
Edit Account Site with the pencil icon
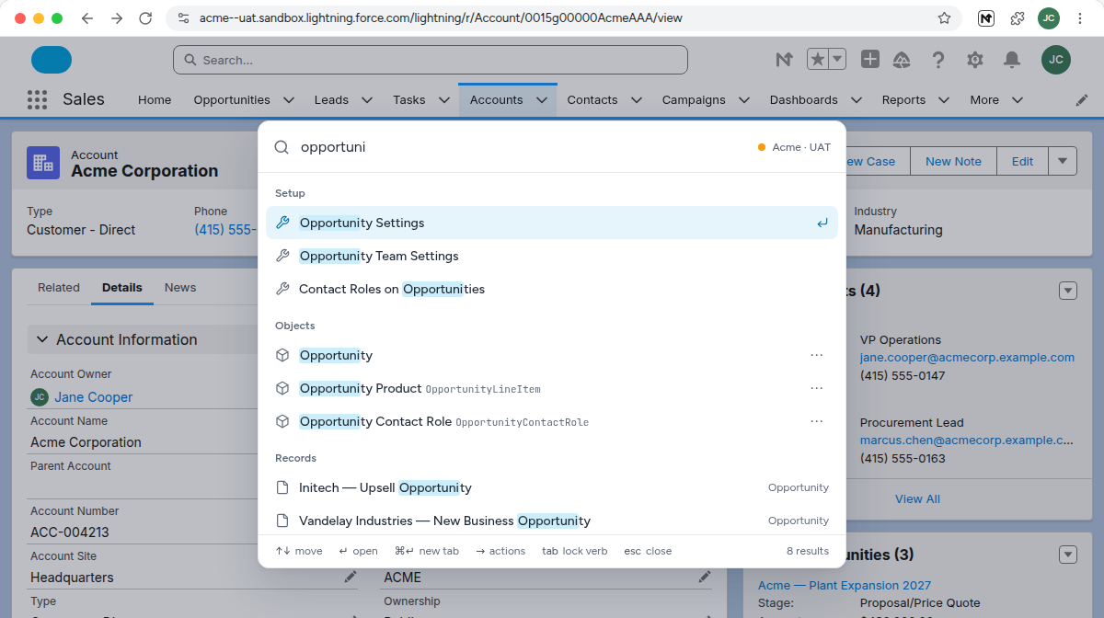351,577
